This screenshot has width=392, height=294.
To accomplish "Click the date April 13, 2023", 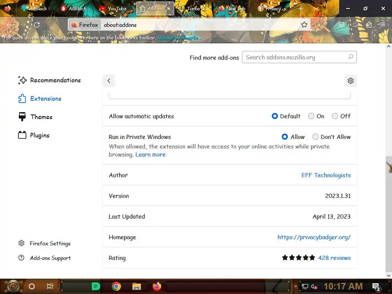I will [x=332, y=217].
